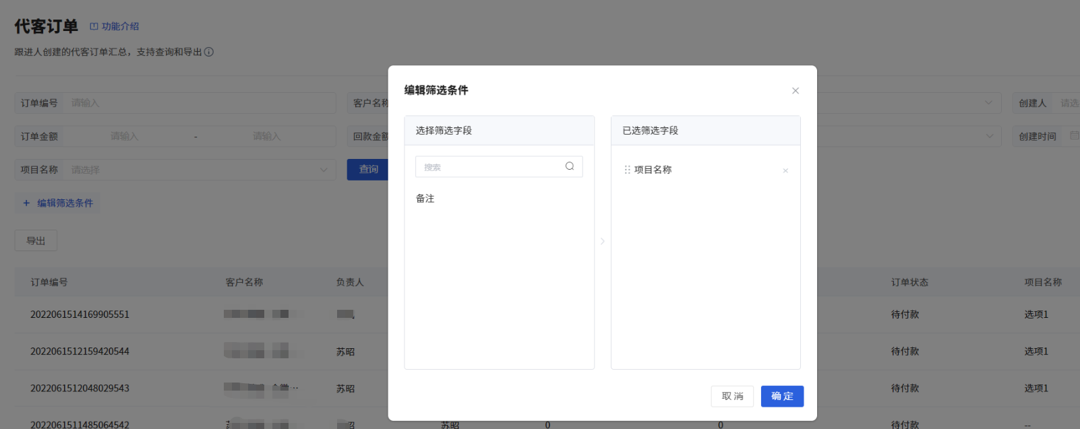
Task: Click 苏昭 in row 2022061512159420544
Action: [345, 352]
